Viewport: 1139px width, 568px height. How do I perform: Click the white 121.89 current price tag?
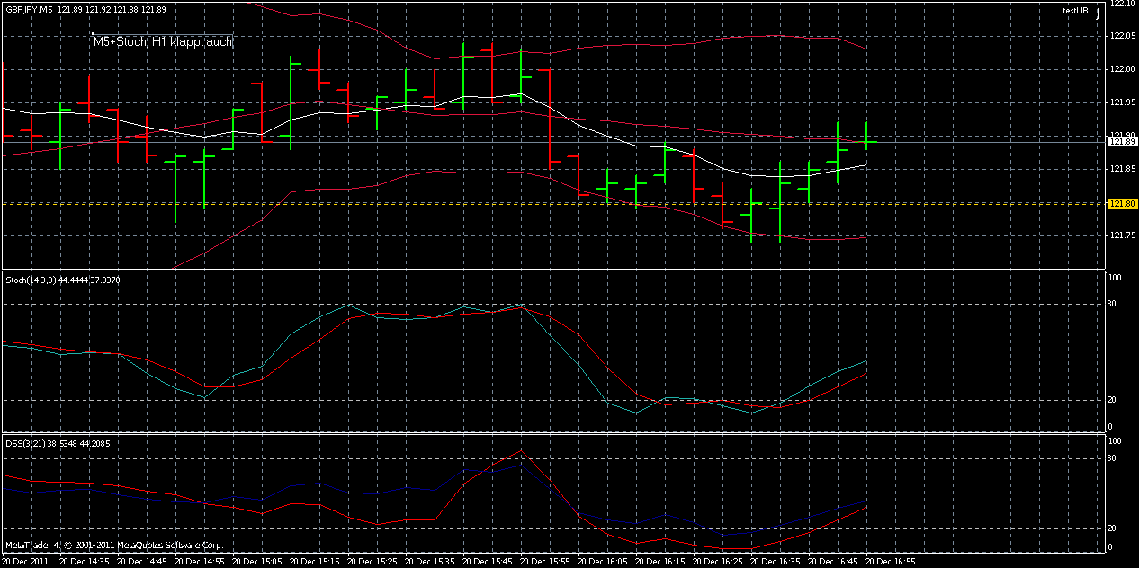[1121, 142]
